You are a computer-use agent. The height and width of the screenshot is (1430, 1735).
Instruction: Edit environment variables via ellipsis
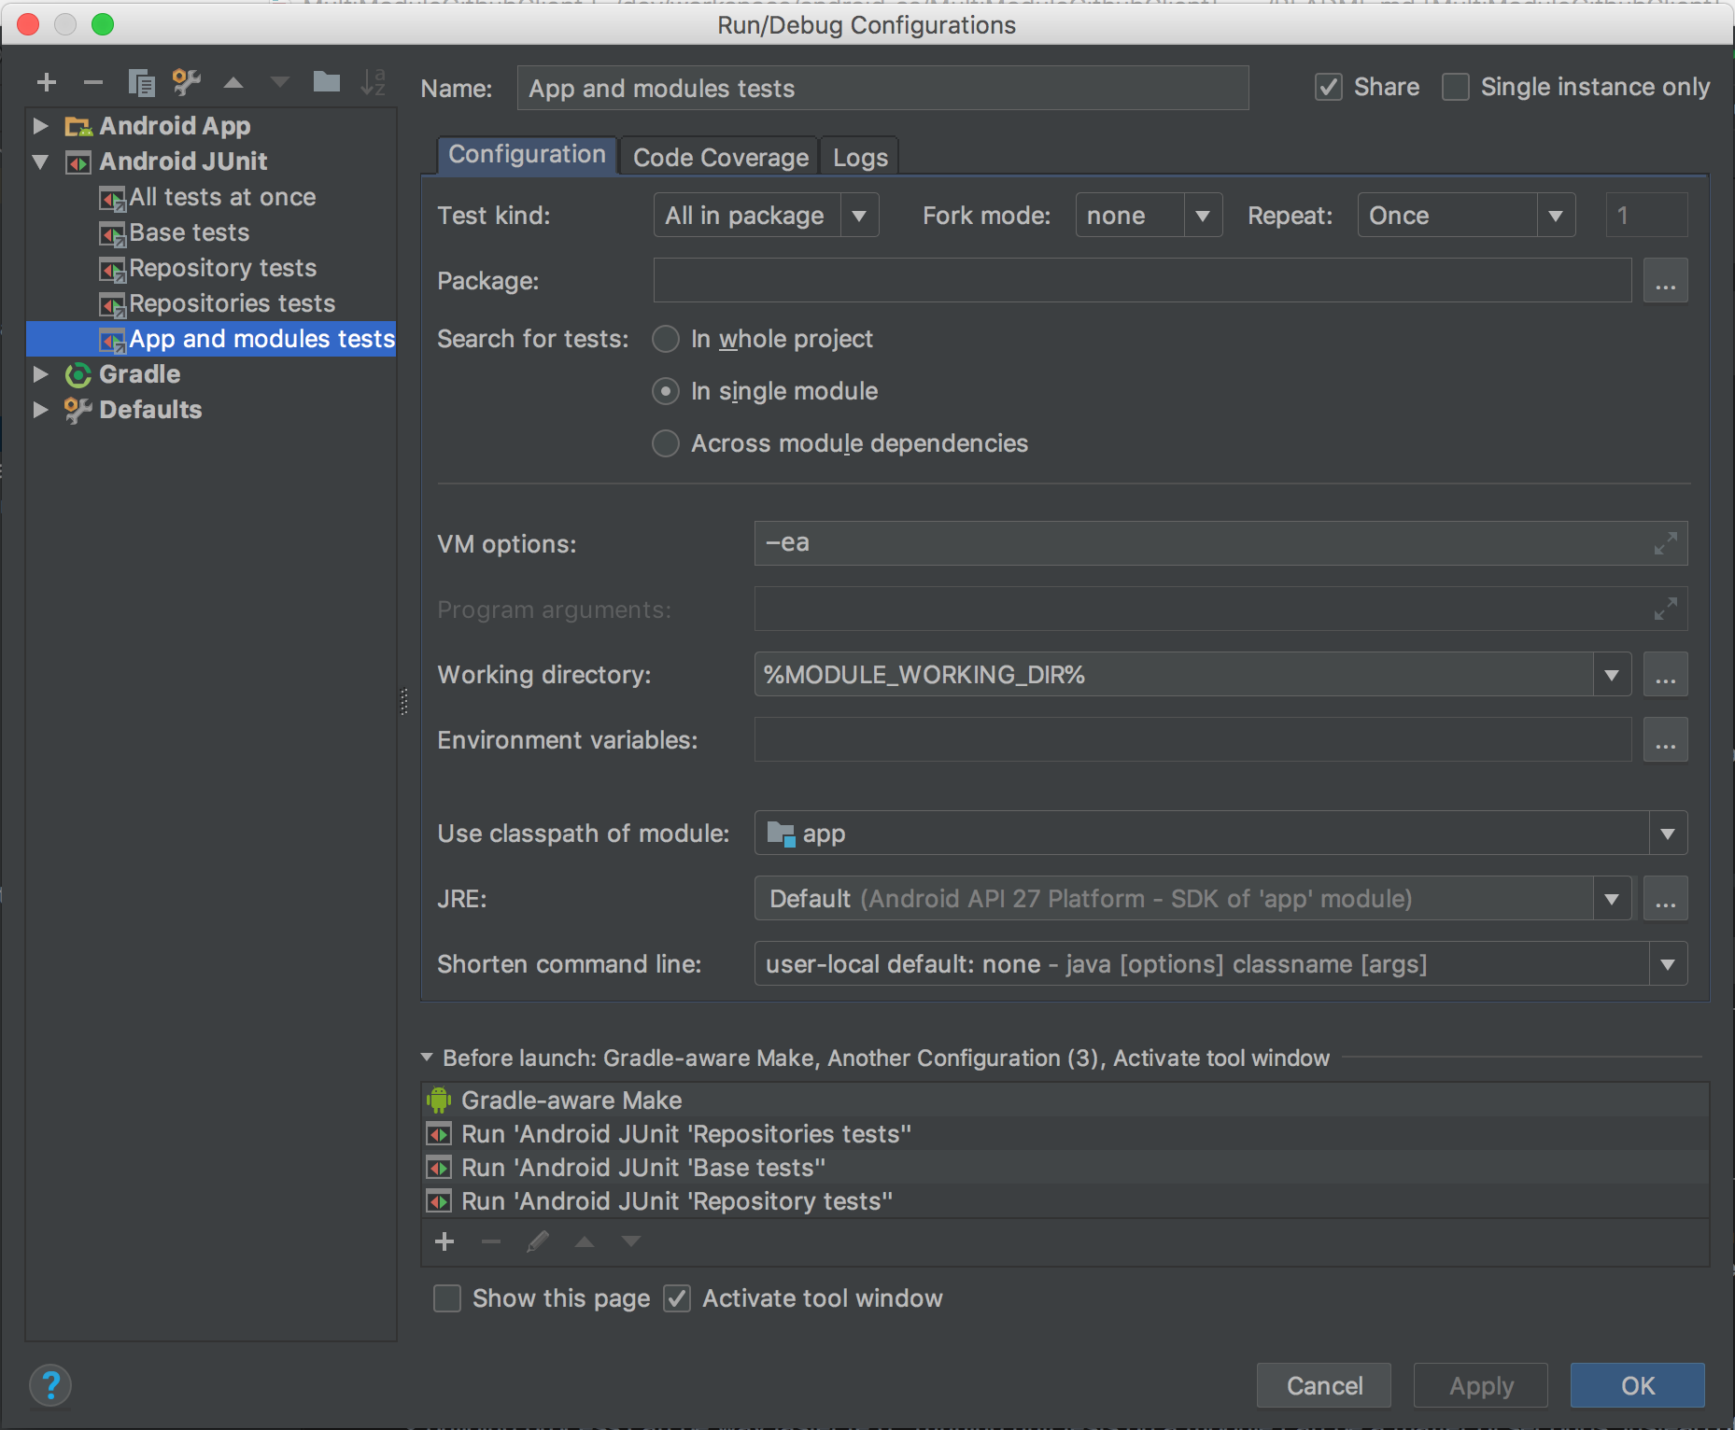(1665, 740)
